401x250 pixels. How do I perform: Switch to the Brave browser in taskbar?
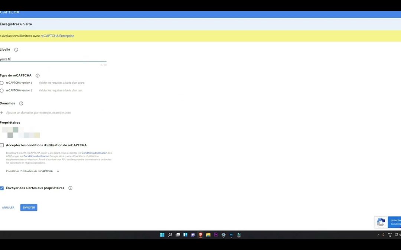(x=200, y=235)
